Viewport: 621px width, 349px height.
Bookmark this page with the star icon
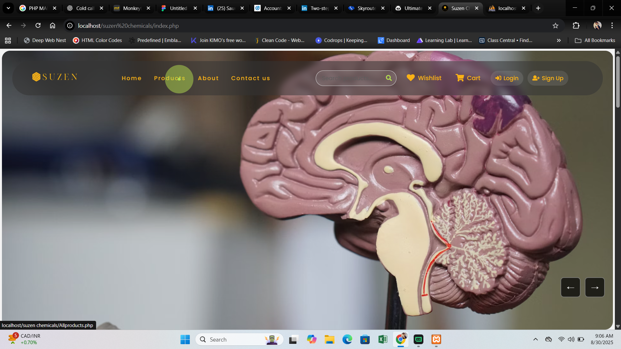555,26
